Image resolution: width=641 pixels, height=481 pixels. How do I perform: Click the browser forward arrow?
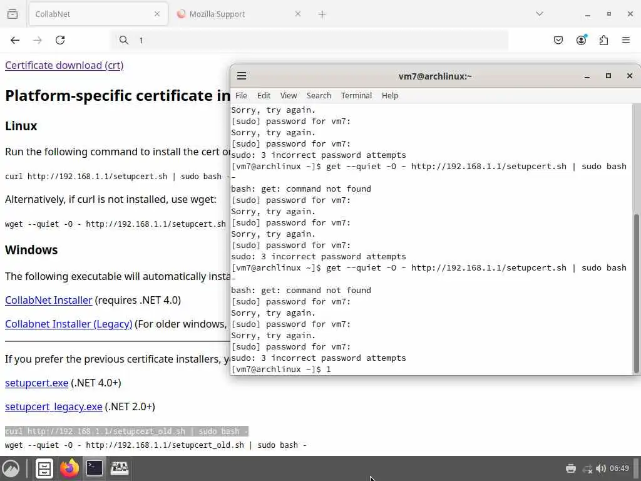click(38, 40)
